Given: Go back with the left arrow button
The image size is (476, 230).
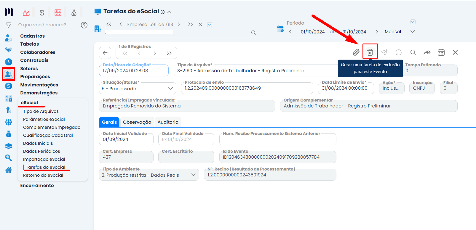Looking at the screenshot, I should coord(105,53).
